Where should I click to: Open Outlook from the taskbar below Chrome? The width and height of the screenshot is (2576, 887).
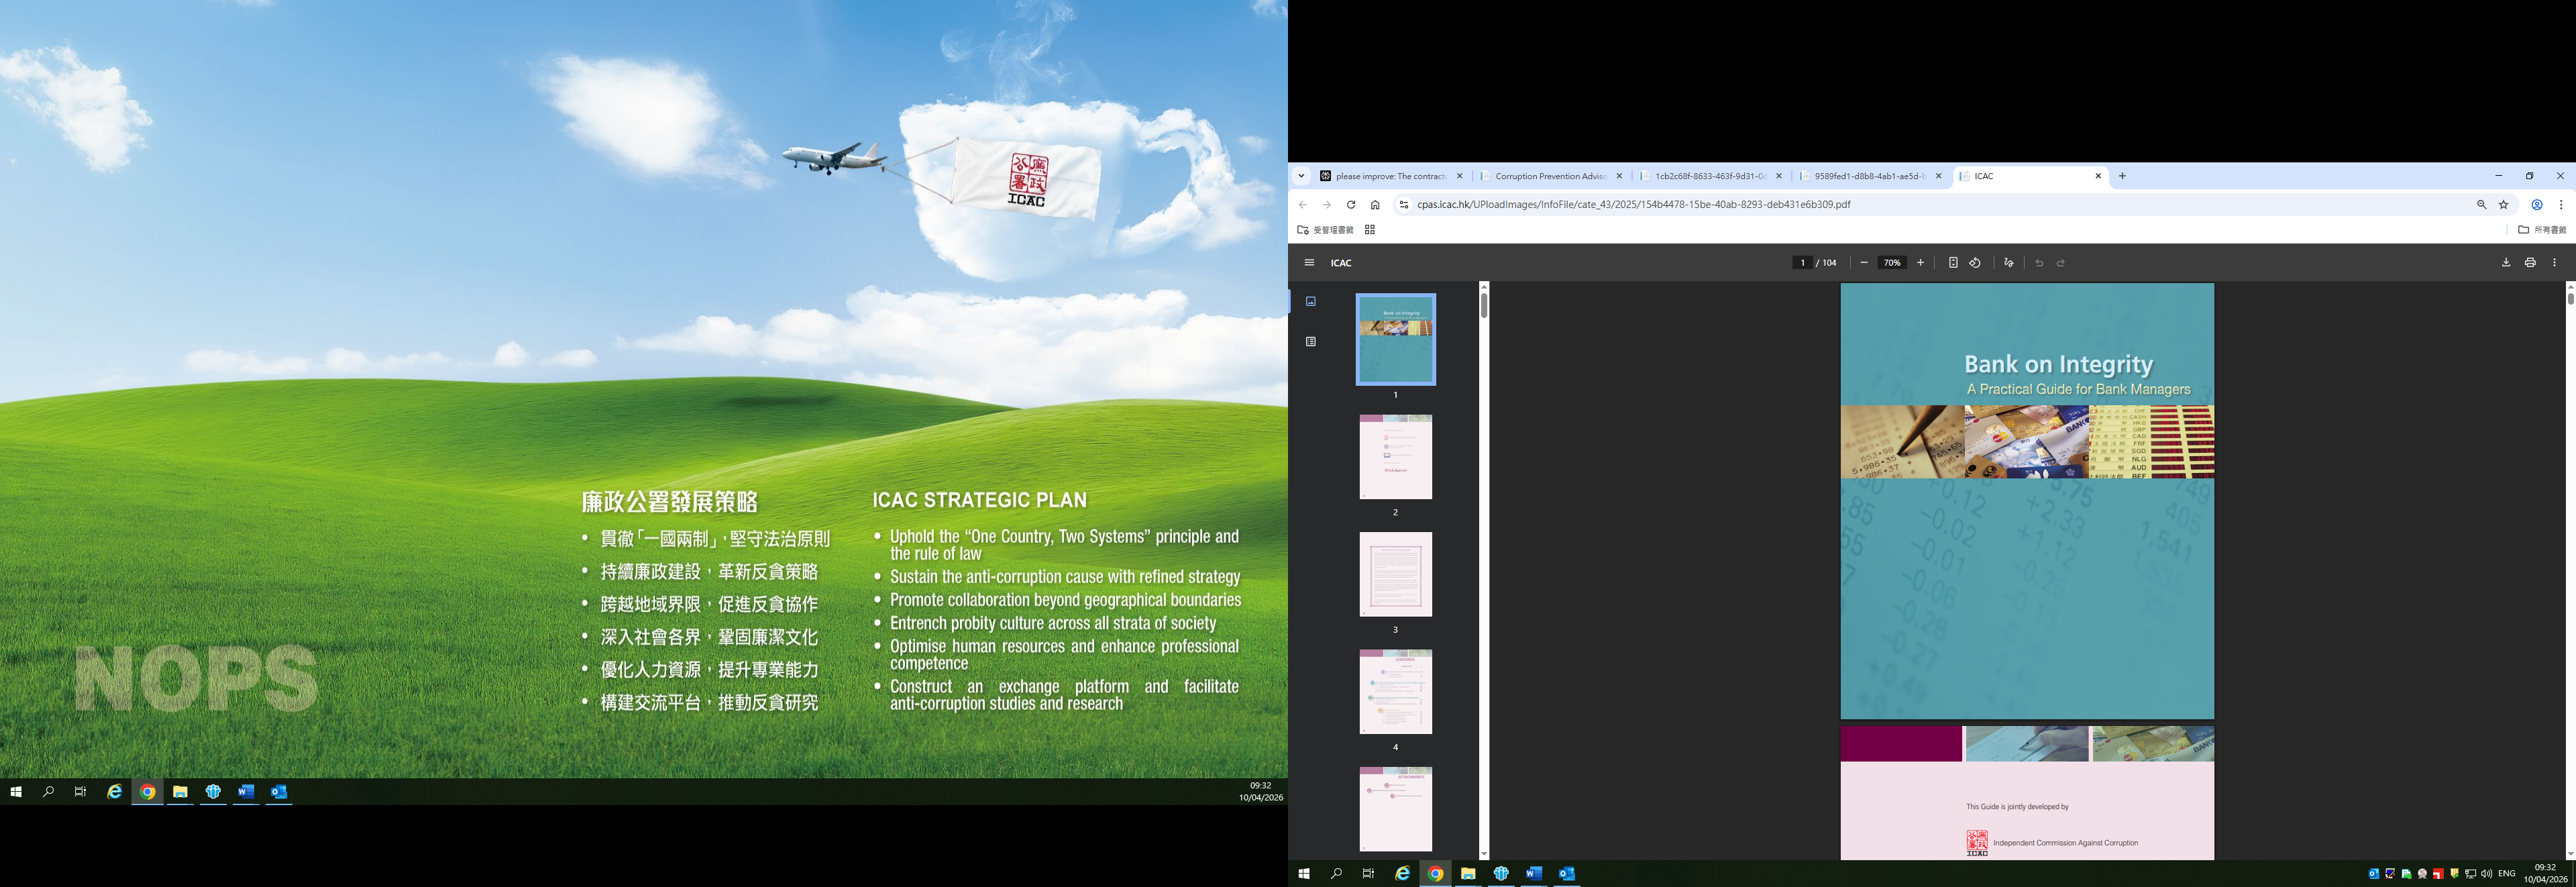click(x=1567, y=874)
